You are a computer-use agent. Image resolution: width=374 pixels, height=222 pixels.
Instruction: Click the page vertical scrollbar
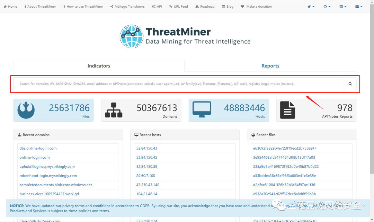(x=372, y=89)
